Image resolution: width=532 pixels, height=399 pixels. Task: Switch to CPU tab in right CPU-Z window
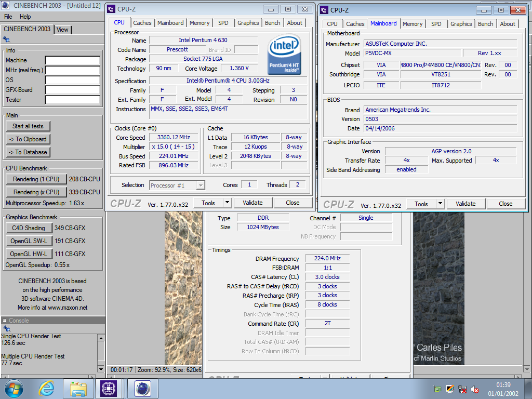click(332, 24)
